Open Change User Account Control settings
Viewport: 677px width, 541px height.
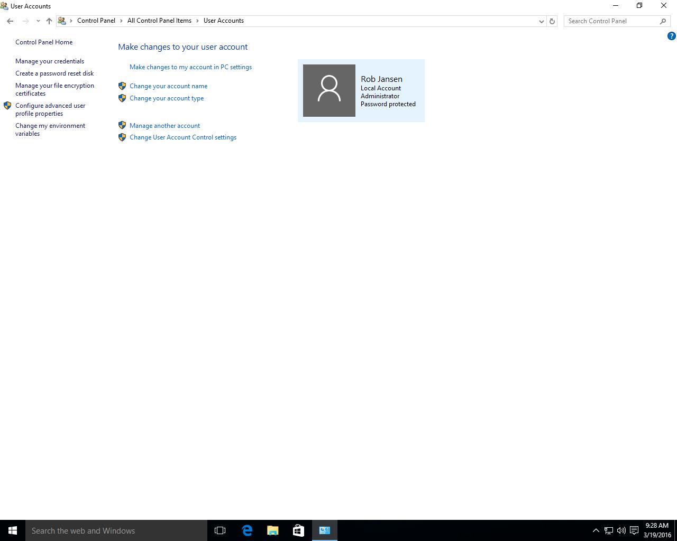point(183,137)
